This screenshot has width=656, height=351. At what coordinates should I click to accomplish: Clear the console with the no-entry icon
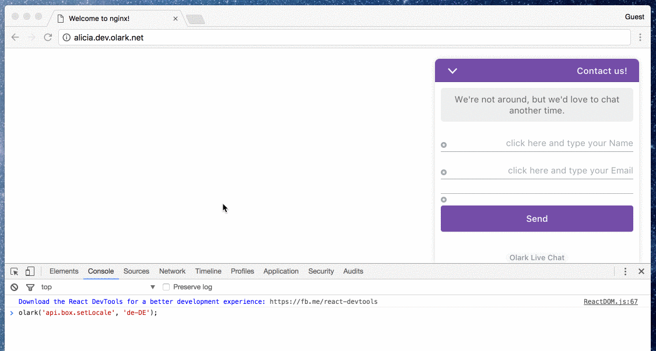tap(13, 286)
